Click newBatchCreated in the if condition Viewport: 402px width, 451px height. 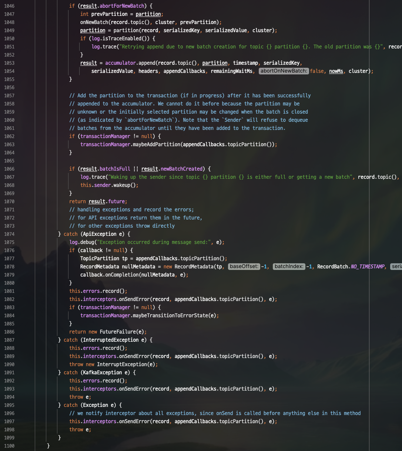[x=181, y=169]
